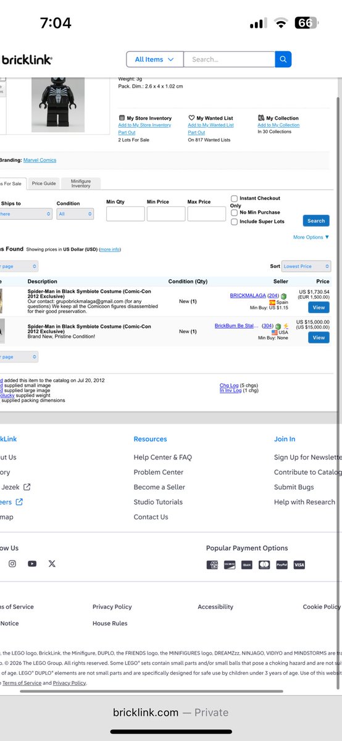Screen dimensions: 342x741
Task: Click the PayPal payment icon
Action: click(x=282, y=565)
